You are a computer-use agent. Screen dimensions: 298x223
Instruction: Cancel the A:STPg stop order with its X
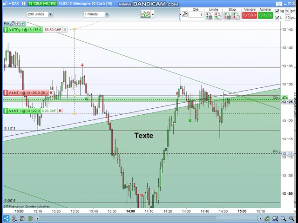coord(65,30)
